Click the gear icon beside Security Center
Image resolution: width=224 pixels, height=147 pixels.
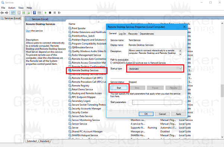70,112
